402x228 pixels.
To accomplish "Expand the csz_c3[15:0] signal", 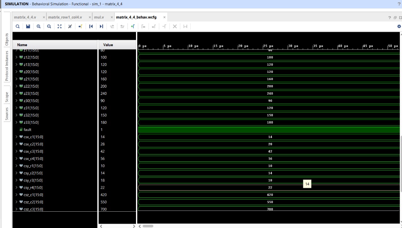I will (16, 209).
